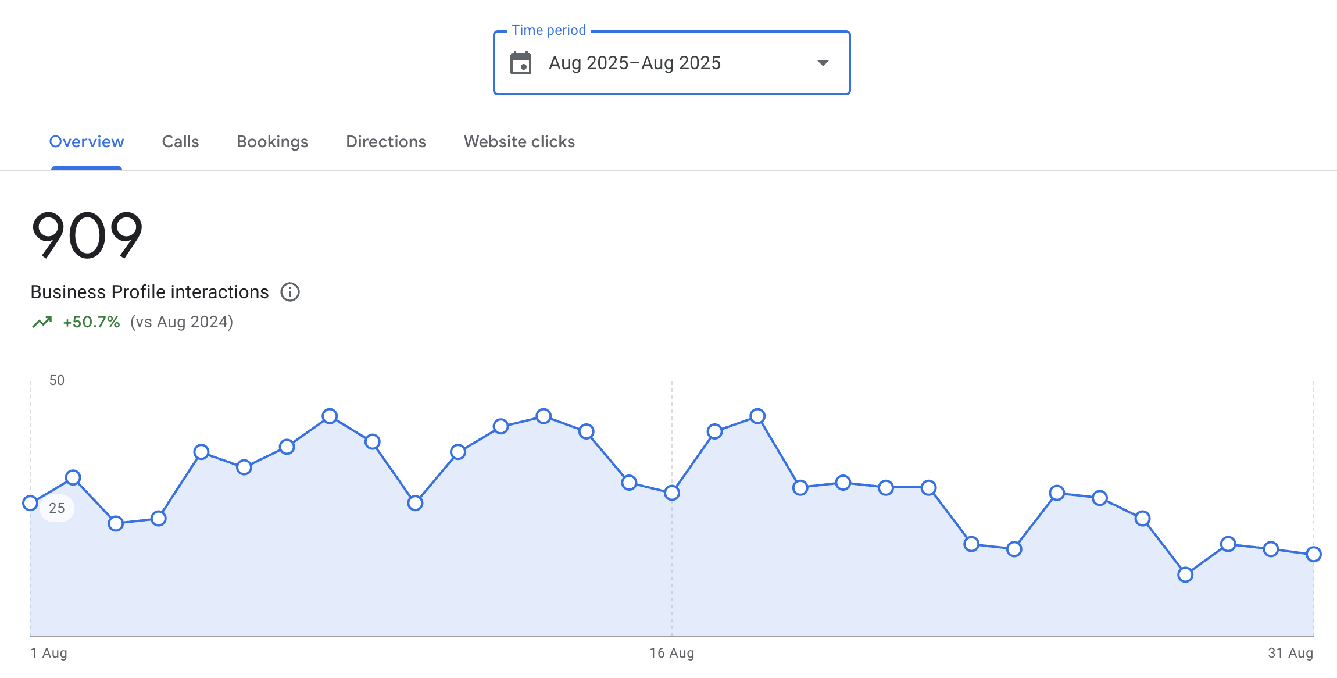The height and width of the screenshot is (678, 1337).
Task: Open the Directions tab
Action: (385, 142)
